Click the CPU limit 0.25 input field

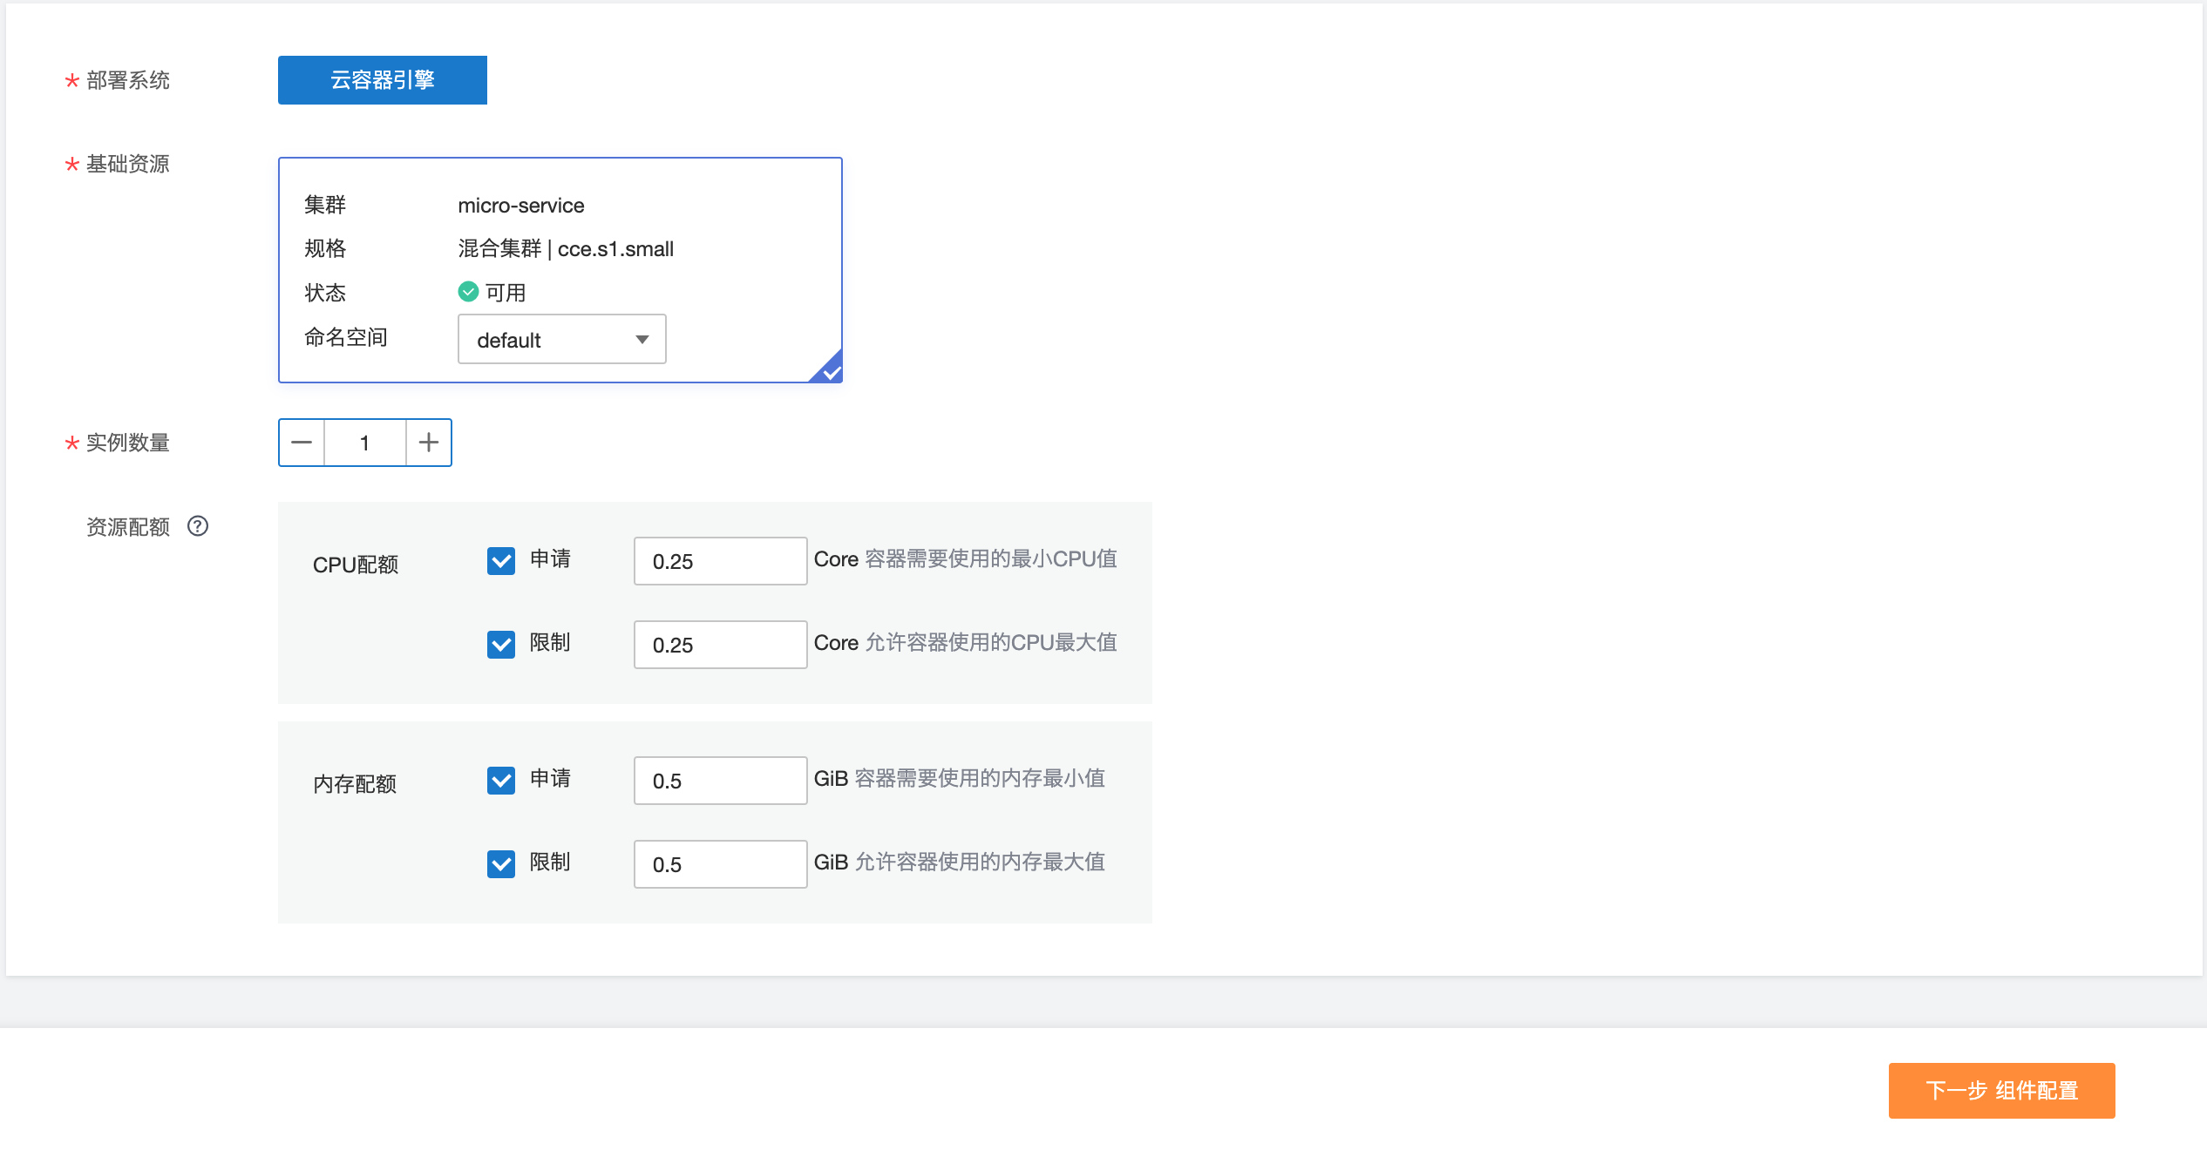(720, 645)
